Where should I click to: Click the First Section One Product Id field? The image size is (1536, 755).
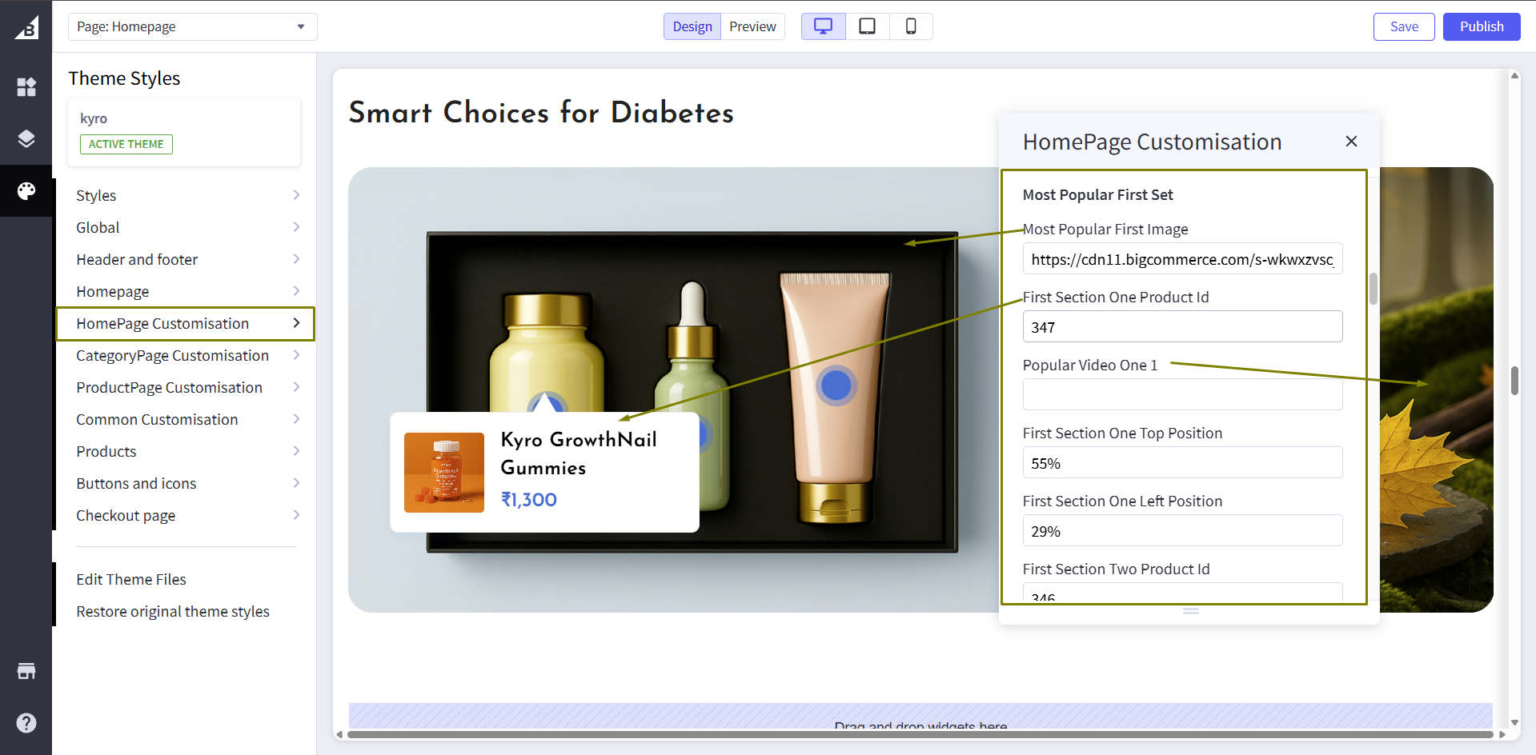(x=1181, y=327)
